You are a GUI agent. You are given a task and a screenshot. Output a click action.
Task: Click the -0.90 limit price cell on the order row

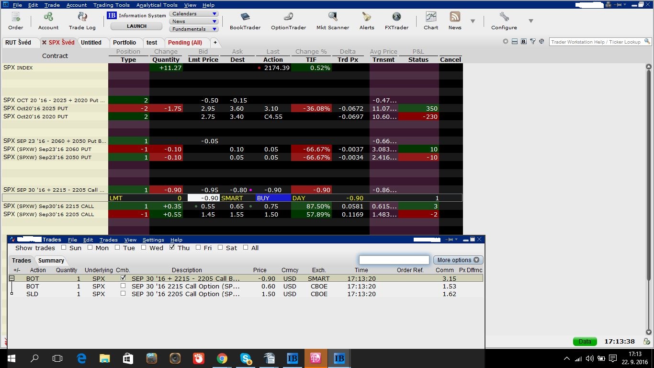click(203, 198)
